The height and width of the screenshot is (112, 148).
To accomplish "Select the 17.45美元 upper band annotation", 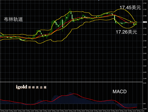I will [x=130, y=8].
